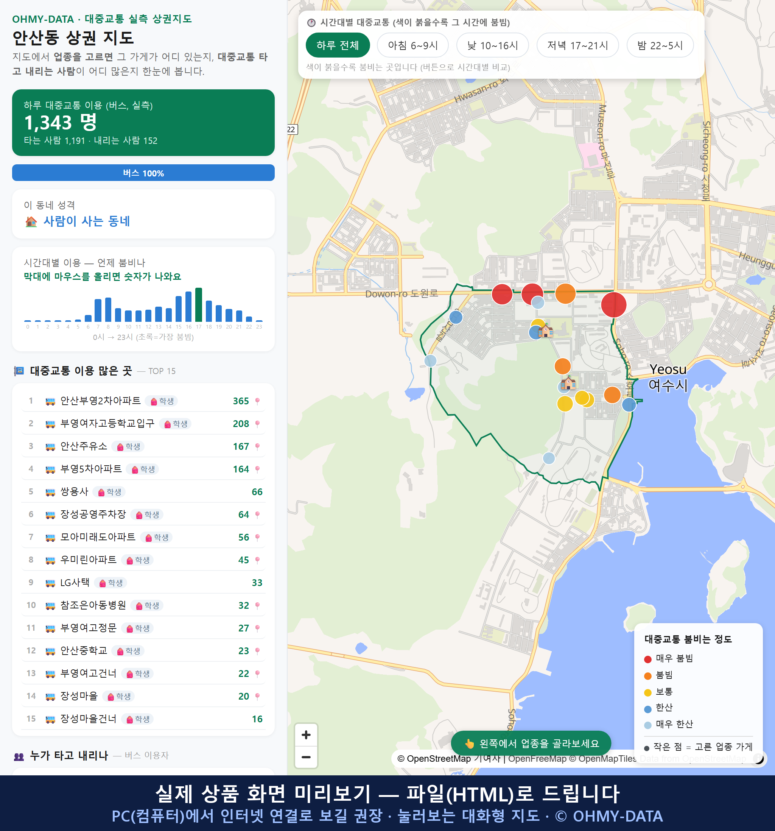Click the green 하루 대중교통 이용 summary card
The image size is (775, 831).
click(x=143, y=123)
